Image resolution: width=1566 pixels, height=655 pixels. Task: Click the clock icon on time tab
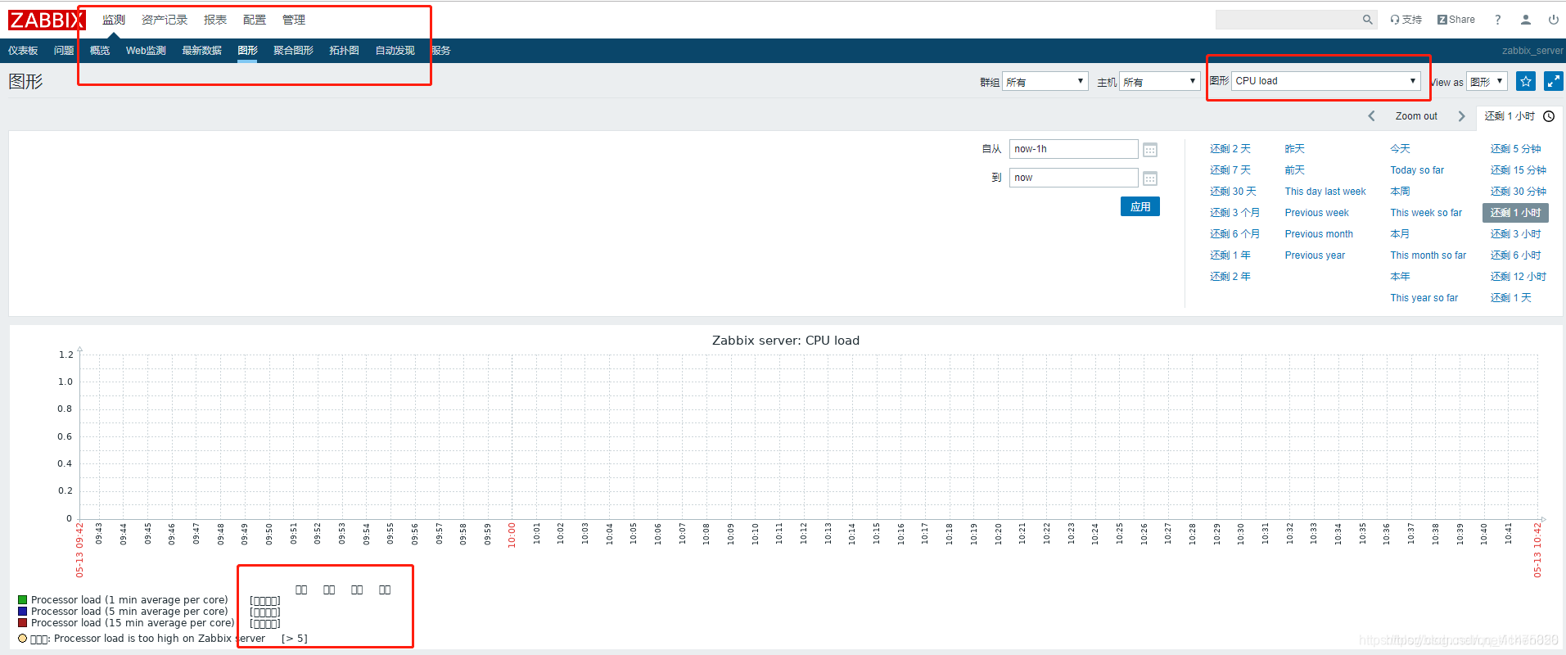[x=1549, y=116]
